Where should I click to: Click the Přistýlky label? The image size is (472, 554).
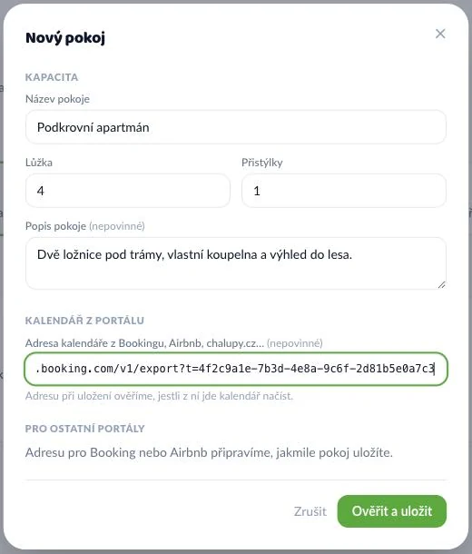(262, 163)
